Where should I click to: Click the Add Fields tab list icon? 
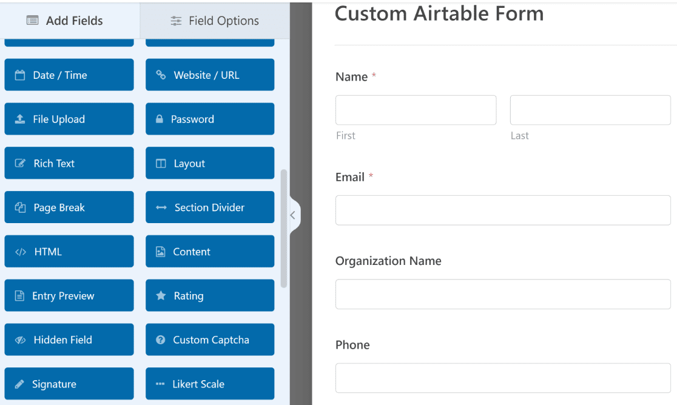click(x=32, y=20)
